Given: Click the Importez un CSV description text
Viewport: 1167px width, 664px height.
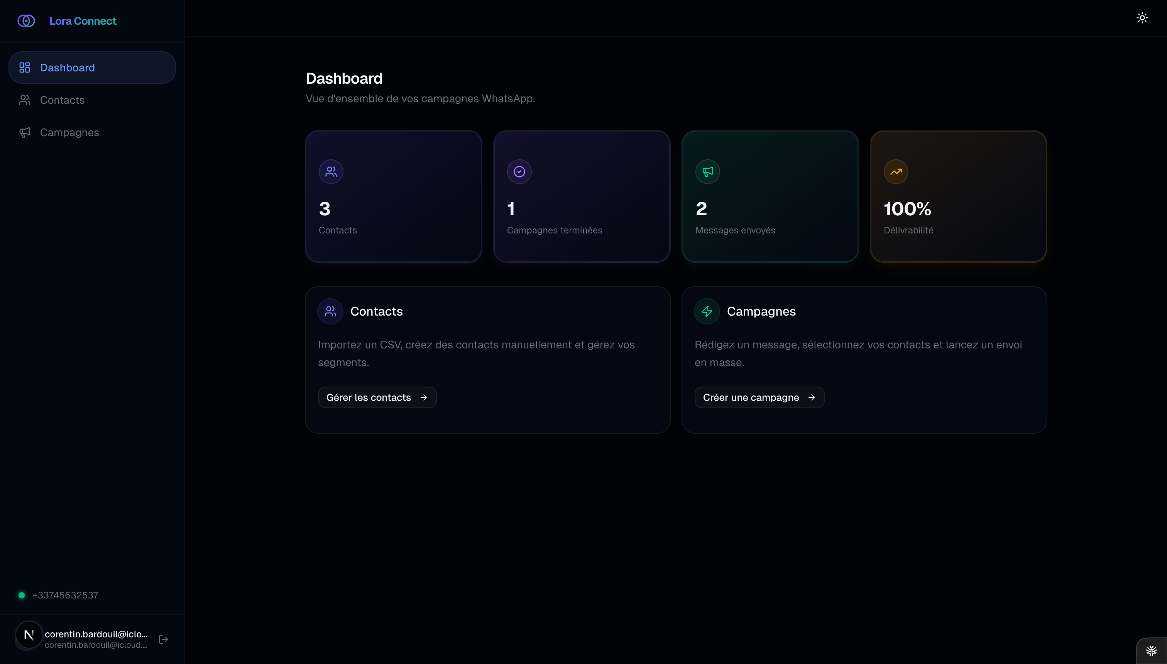Looking at the screenshot, I should [476, 353].
